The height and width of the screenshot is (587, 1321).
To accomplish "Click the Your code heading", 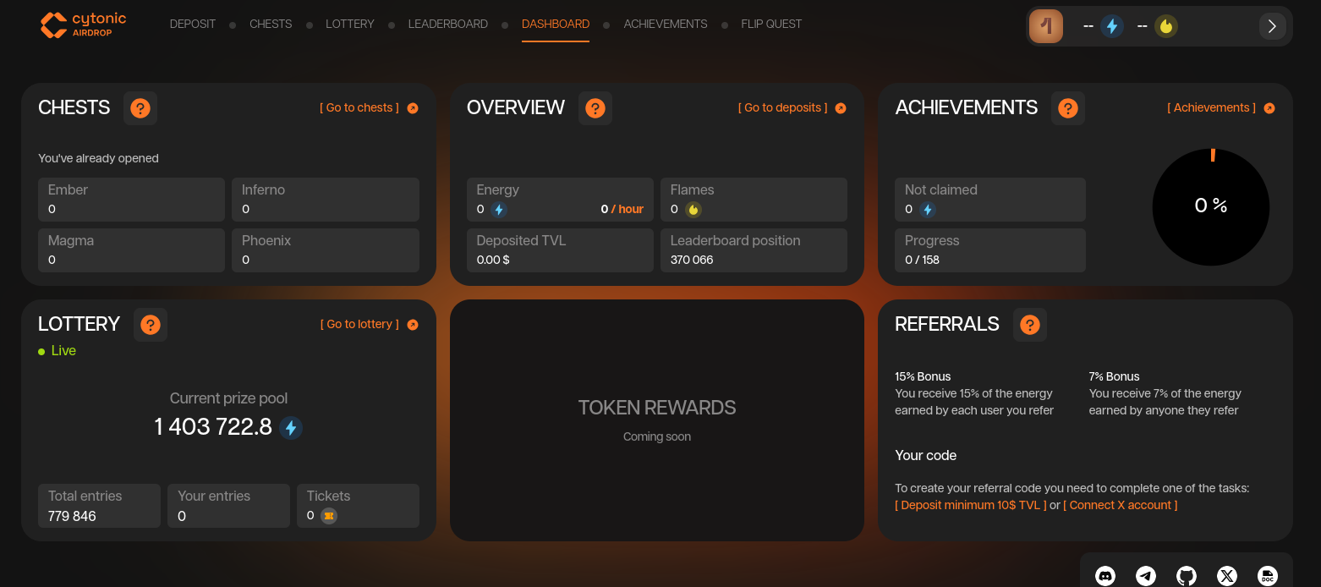I will pyautogui.click(x=926, y=456).
